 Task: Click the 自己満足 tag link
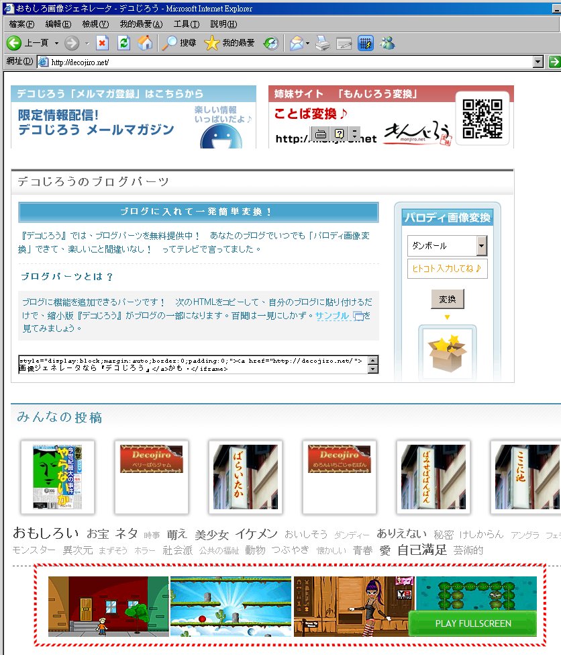pyautogui.click(x=422, y=550)
